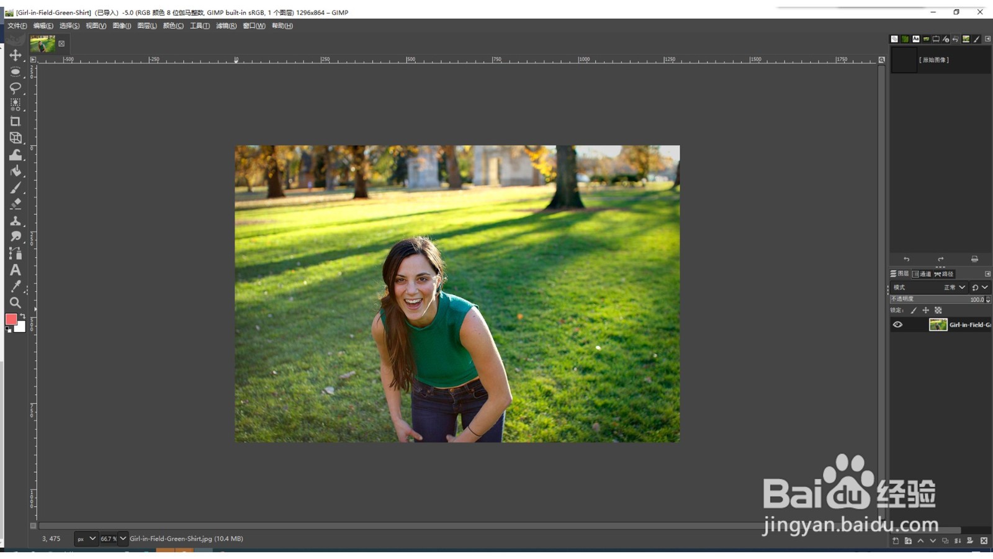The image size is (993, 559).
Task: Select the Girl-in-Field layer thumbnail
Action: [938, 325]
